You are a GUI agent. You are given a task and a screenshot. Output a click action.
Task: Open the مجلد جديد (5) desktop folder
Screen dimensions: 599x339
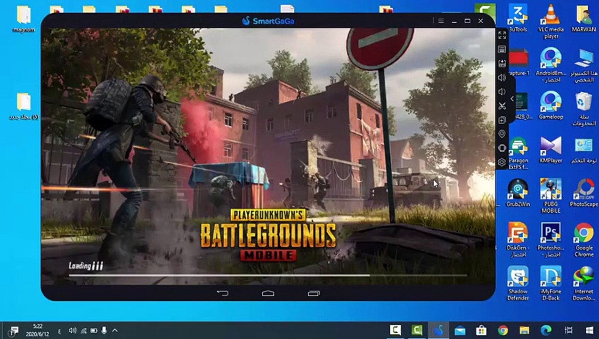(24, 106)
